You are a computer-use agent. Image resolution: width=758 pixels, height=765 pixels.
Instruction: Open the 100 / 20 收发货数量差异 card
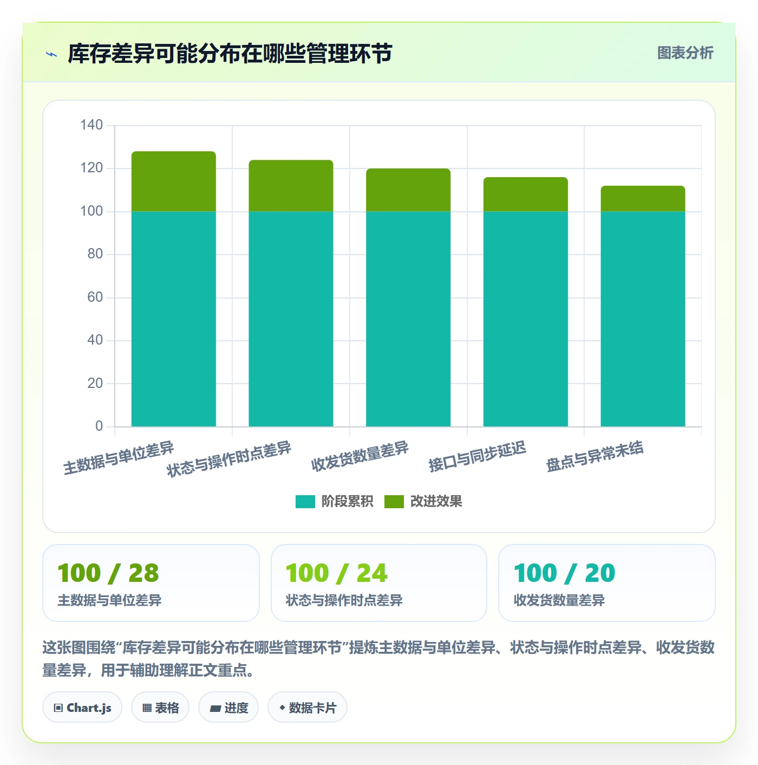(607, 583)
